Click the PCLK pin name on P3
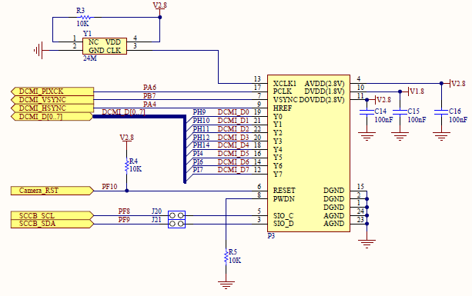This screenshot has height=296, width=472. (283, 91)
